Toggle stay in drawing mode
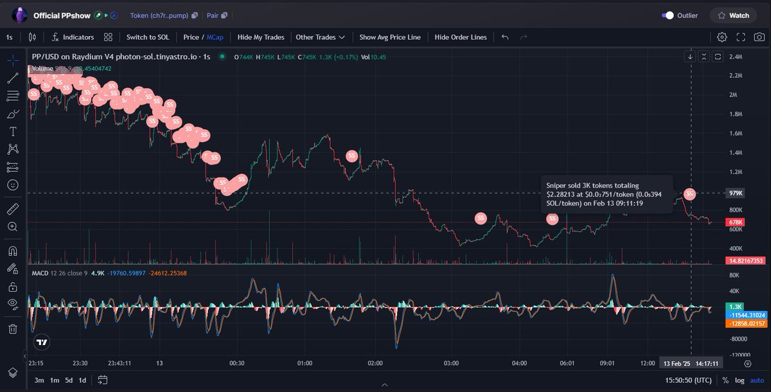771x392 pixels. coord(13,269)
